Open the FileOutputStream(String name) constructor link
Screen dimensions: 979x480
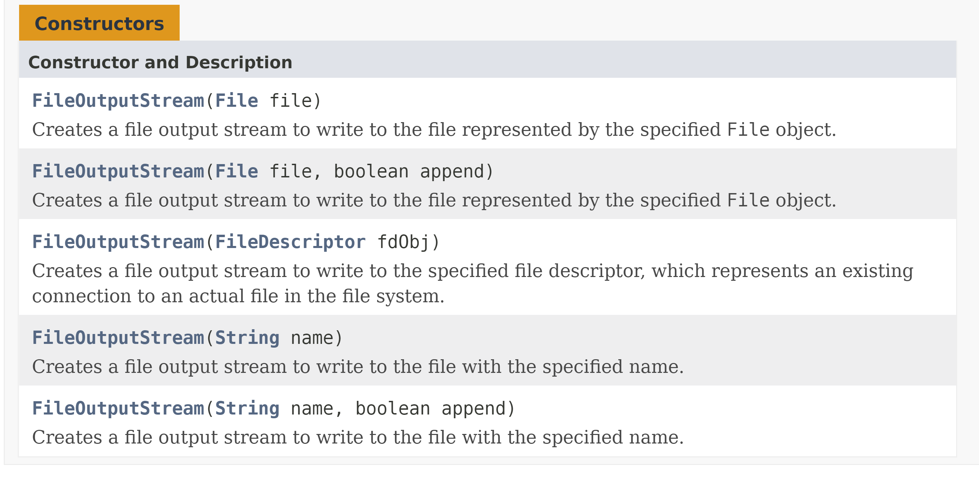click(x=118, y=338)
